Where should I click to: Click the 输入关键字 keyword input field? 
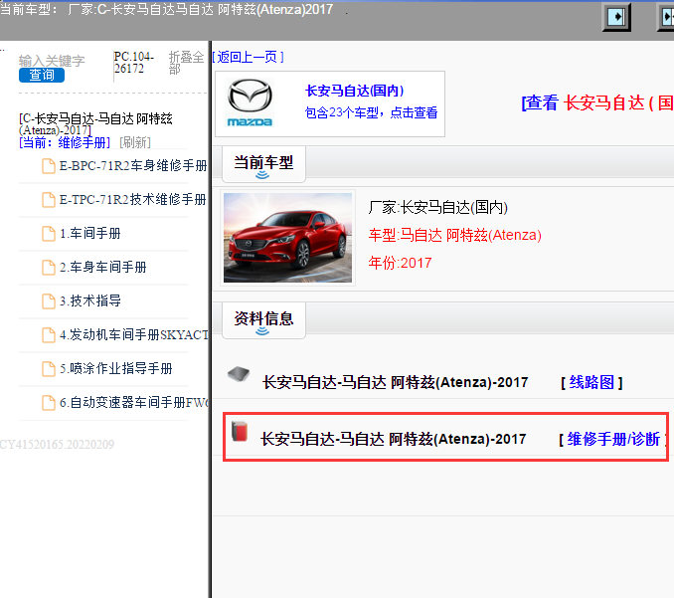(x=52, y=61)
